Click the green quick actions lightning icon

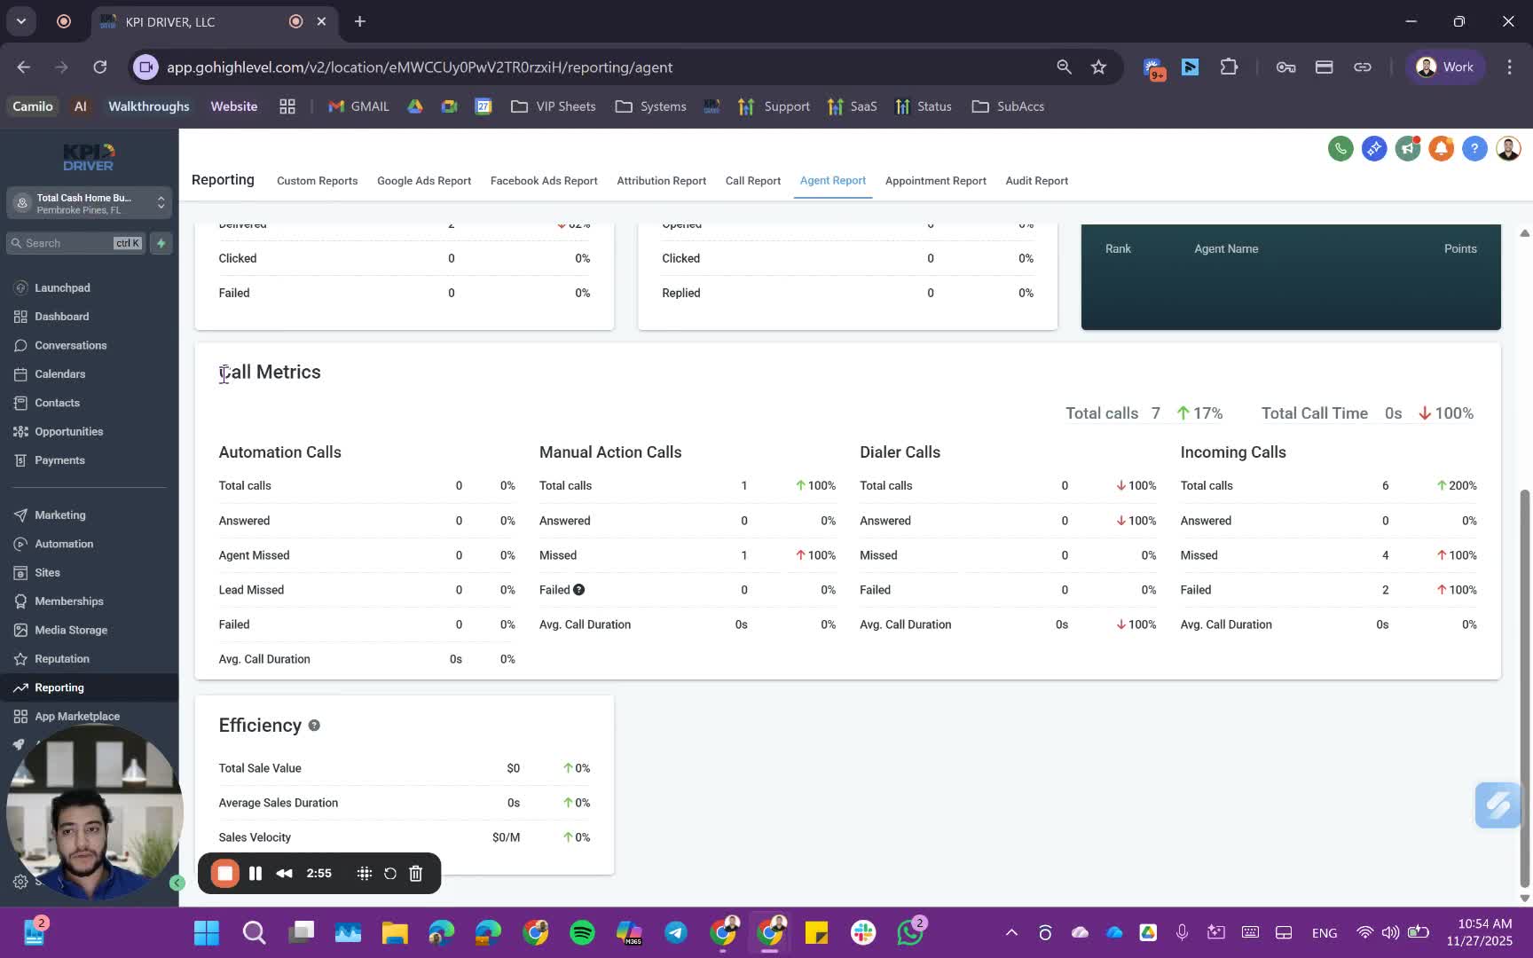tap(161, 243)
